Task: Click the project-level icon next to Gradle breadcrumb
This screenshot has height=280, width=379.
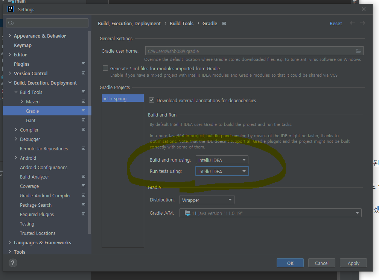Action: click(224, 23)
